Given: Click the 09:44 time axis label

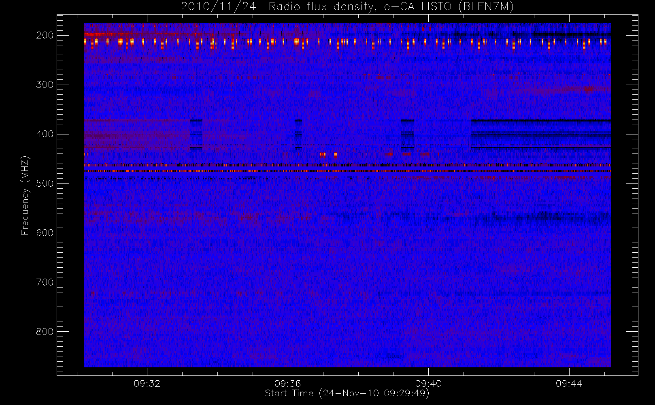Looking at the screenshot, I should 569,384.
